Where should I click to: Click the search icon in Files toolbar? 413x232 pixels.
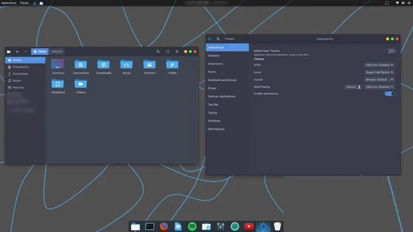point(158,51)
